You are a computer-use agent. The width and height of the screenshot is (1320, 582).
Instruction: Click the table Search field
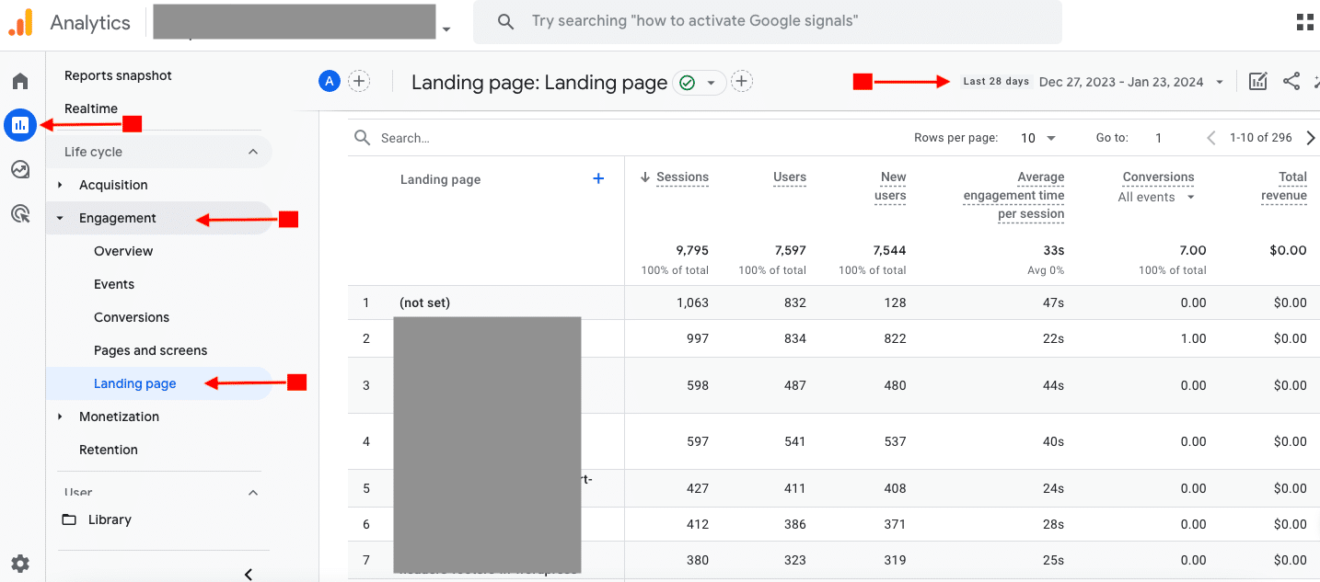414,137
